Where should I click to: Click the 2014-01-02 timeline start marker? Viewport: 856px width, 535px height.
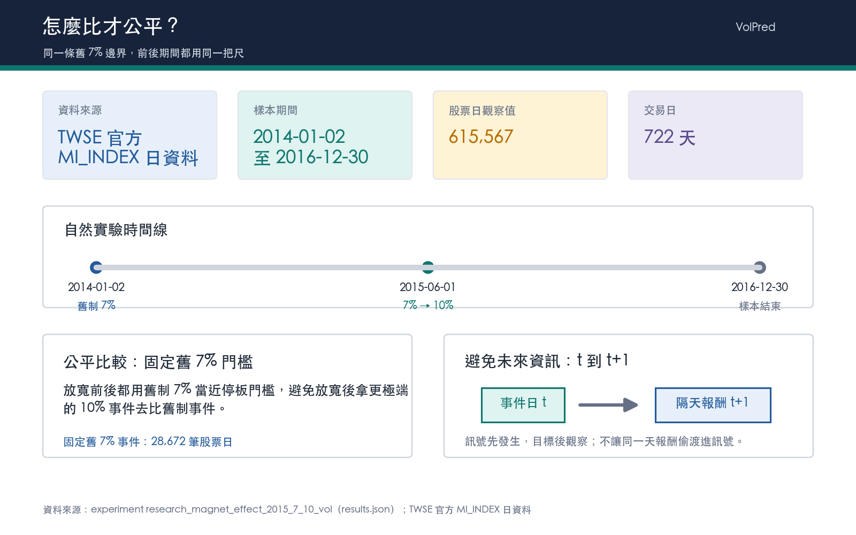(x=96, y=267)
